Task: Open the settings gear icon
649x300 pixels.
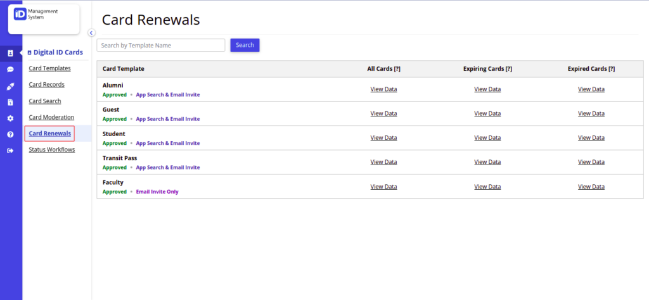Action: [x=10, y=118]
